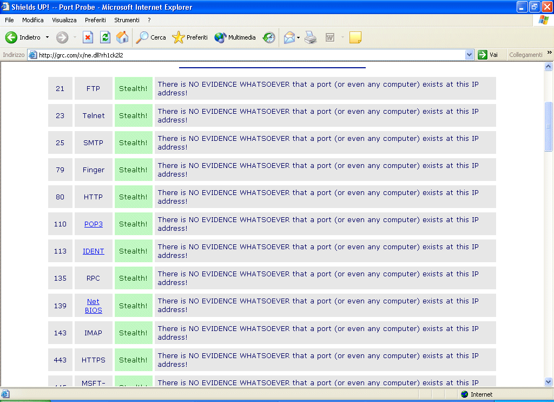554x402 pixels.
Task: Click port number 23 cell
Action: coord(60,116)
